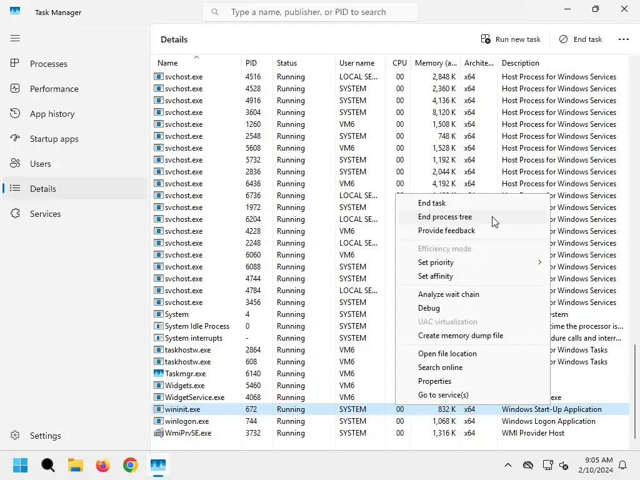The width and height of the screenshot is (640, 480).
Task: Click the vertical scrollbar thumb in Details list
Action: pos(634,391)
